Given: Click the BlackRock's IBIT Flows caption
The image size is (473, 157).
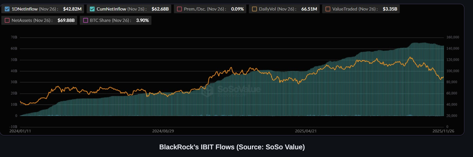Looking at the screenshot, I should coord(232,147).
